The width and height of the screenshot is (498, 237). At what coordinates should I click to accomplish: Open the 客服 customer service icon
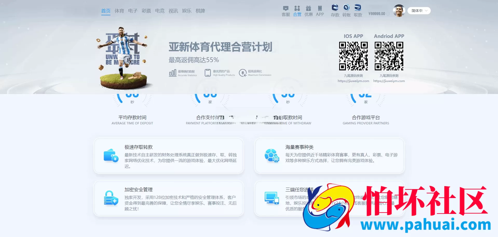coord(286,11)
